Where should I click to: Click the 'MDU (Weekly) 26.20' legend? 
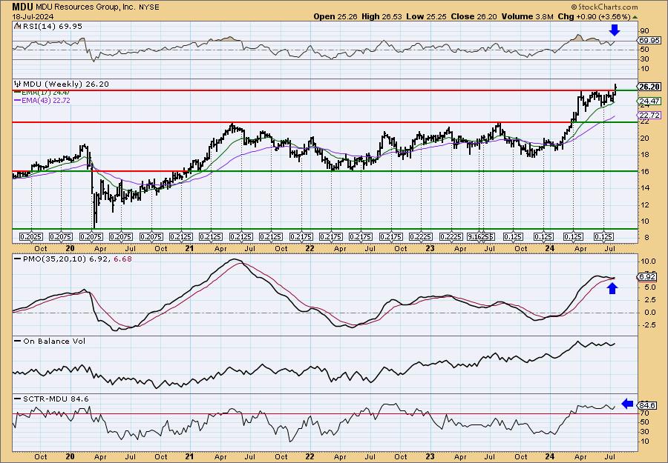[x=65, y=84]
